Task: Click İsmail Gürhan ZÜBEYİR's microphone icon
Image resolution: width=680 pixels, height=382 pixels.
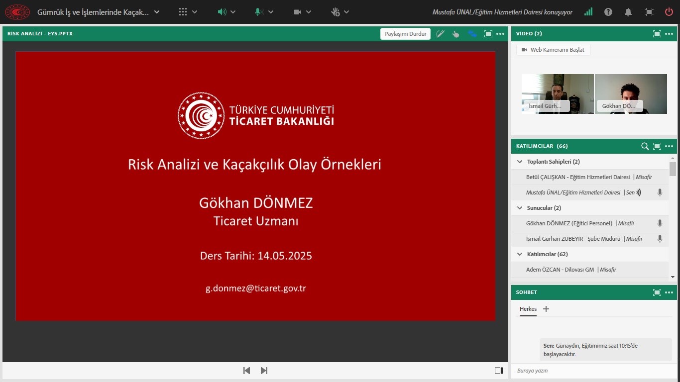Action: pyautogui.click(x=660, y=239)
